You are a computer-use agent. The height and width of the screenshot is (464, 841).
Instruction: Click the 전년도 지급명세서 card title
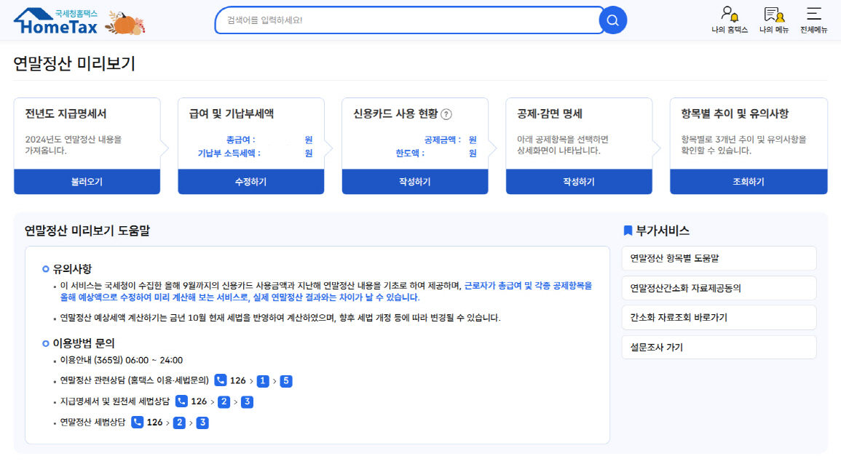click(x=66, y=113)
